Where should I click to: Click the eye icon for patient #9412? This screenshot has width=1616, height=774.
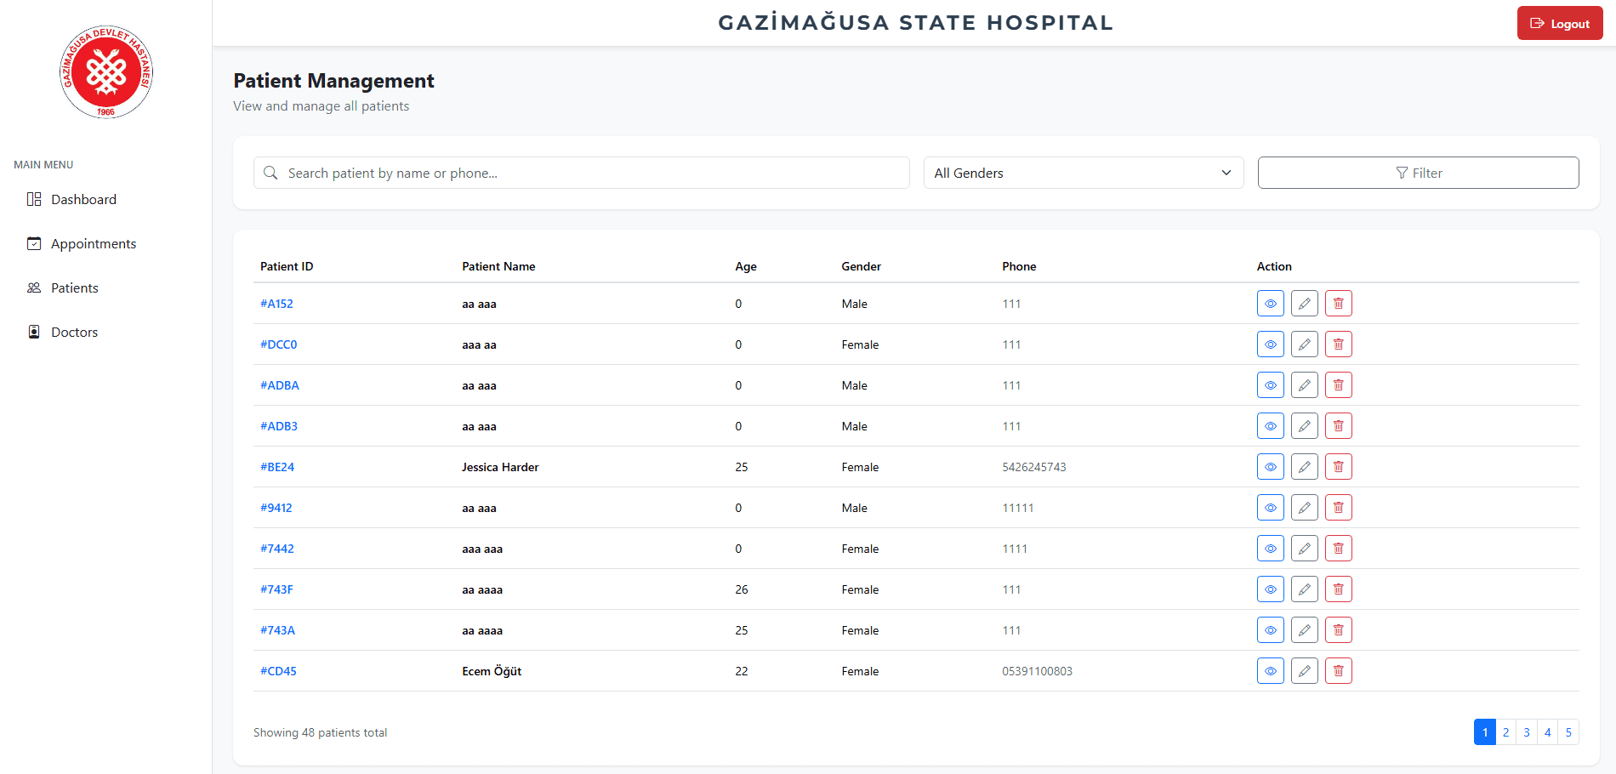(x=1270, y=508)
